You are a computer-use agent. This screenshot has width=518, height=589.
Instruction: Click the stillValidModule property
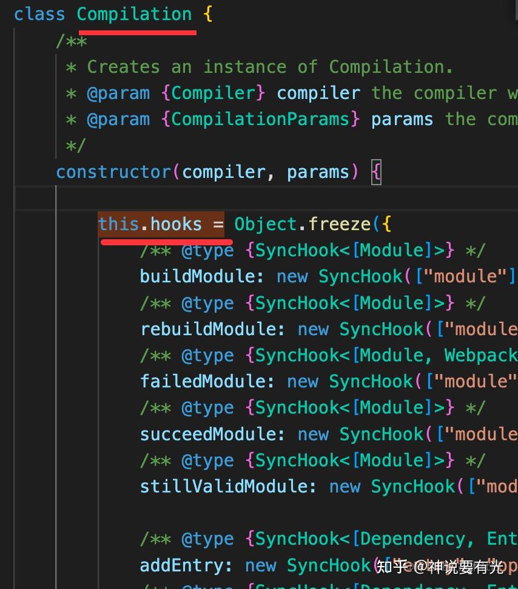224,487
